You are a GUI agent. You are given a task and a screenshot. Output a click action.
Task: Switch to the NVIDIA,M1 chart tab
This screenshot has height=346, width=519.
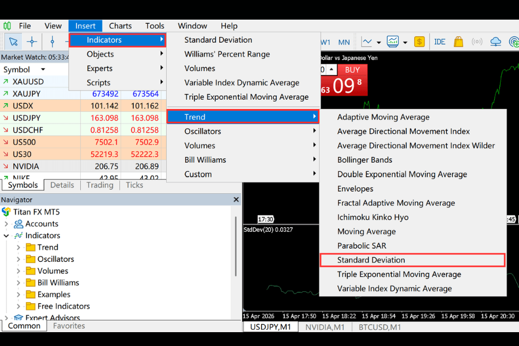tap(325, 327)
